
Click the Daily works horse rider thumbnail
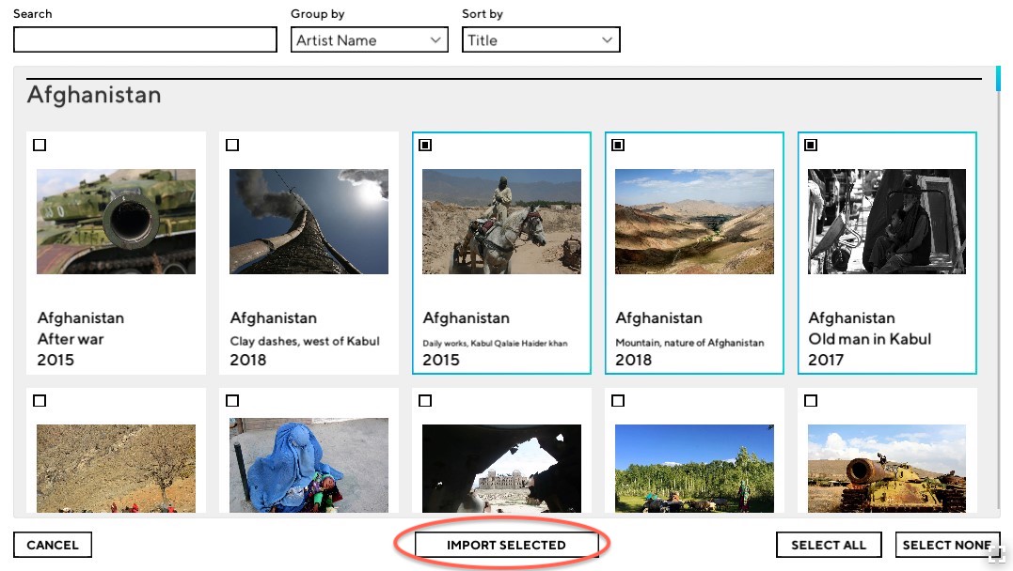(x=501, y=222)
